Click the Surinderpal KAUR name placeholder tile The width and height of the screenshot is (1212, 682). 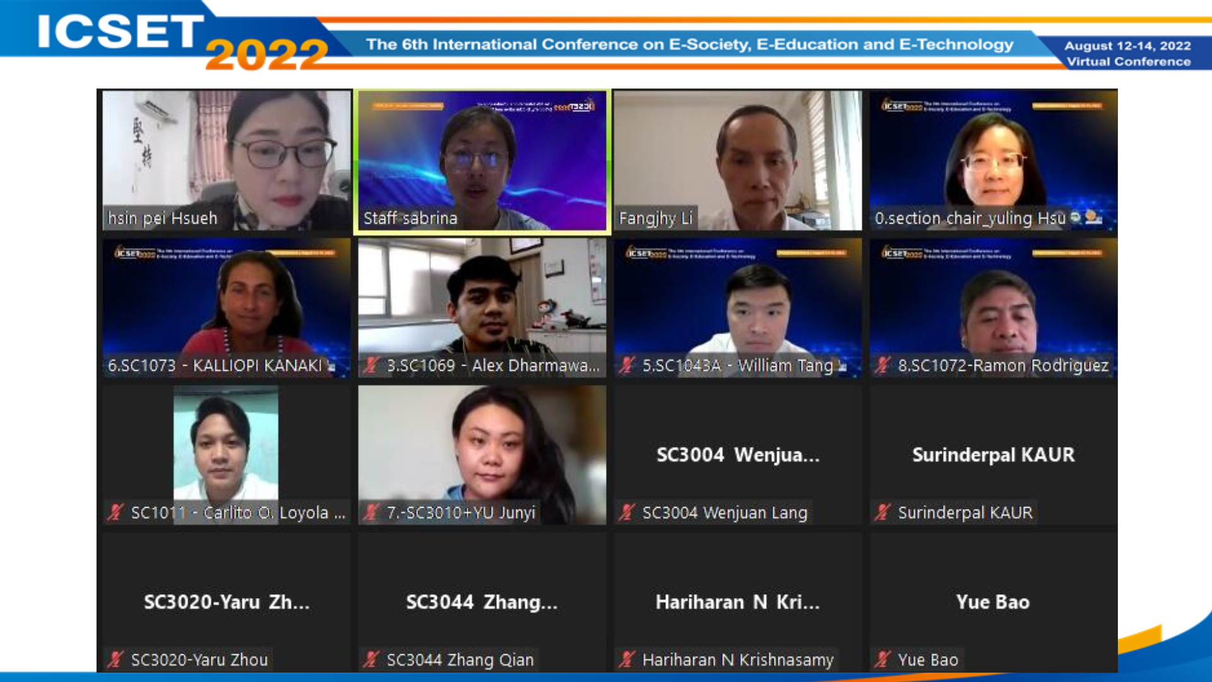click(994, 455)
